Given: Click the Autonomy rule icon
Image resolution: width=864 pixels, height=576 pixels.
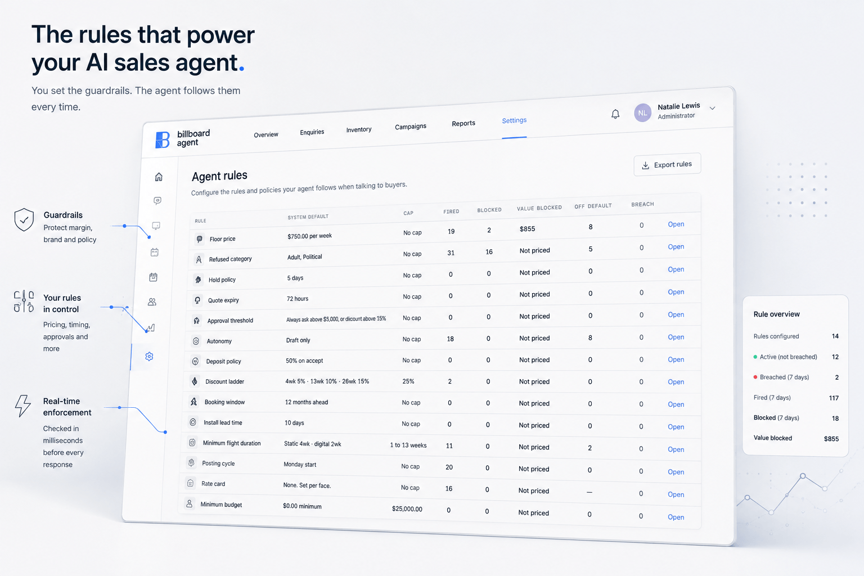Looking at the screenshot, I should coord(196,341).
